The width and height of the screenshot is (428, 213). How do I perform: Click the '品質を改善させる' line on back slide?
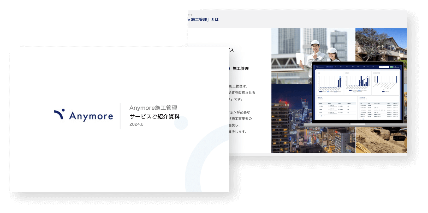[x=242, y=92]
